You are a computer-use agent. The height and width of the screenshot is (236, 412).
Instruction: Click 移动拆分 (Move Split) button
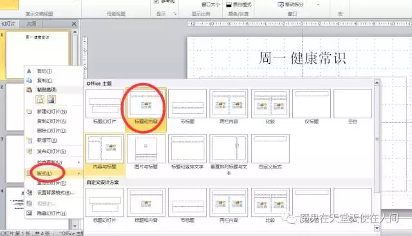point(291,5)
